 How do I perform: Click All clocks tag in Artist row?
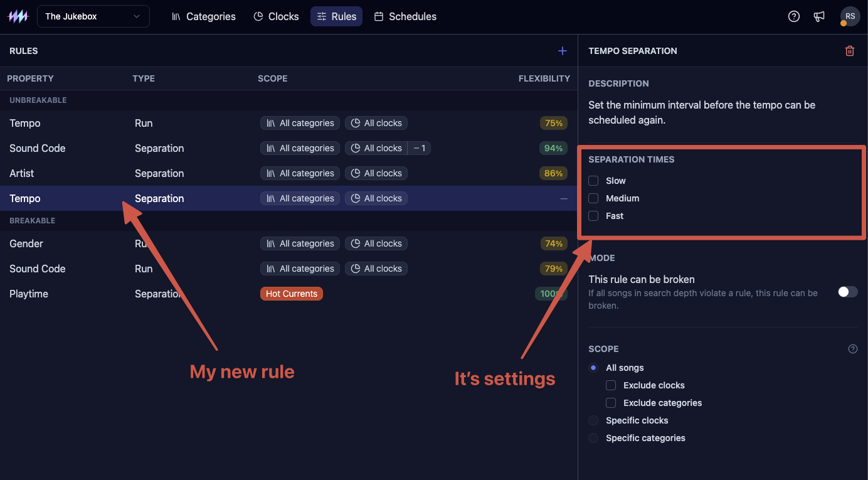pyautogui.click(x=376, y=173)
